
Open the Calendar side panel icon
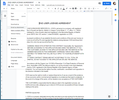pyautogui.click(x=115, y=9)
